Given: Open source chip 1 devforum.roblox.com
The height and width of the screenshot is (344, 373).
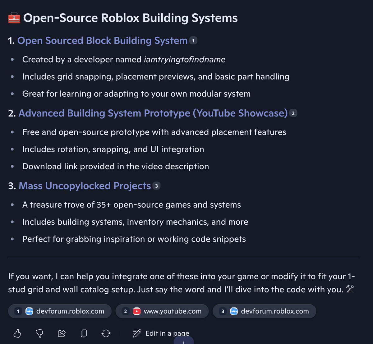Looking at the screenshot, I should 60,311.
